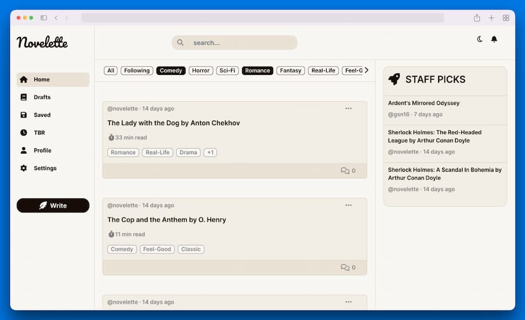Open The Red-Headed League staff pick
This screenshot has width=525, height=320.
click(x=435, y=136)
